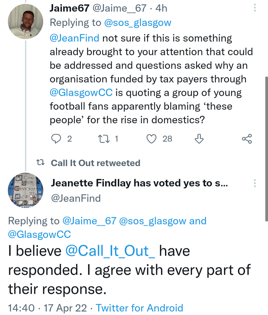This screenshot has height=315, width=268.
Task: Open the @sos_glasgow profile link
Action: click(137, 23)
